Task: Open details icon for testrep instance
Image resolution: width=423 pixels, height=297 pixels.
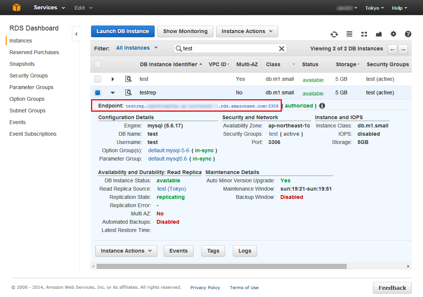Action: click(128, 92)
